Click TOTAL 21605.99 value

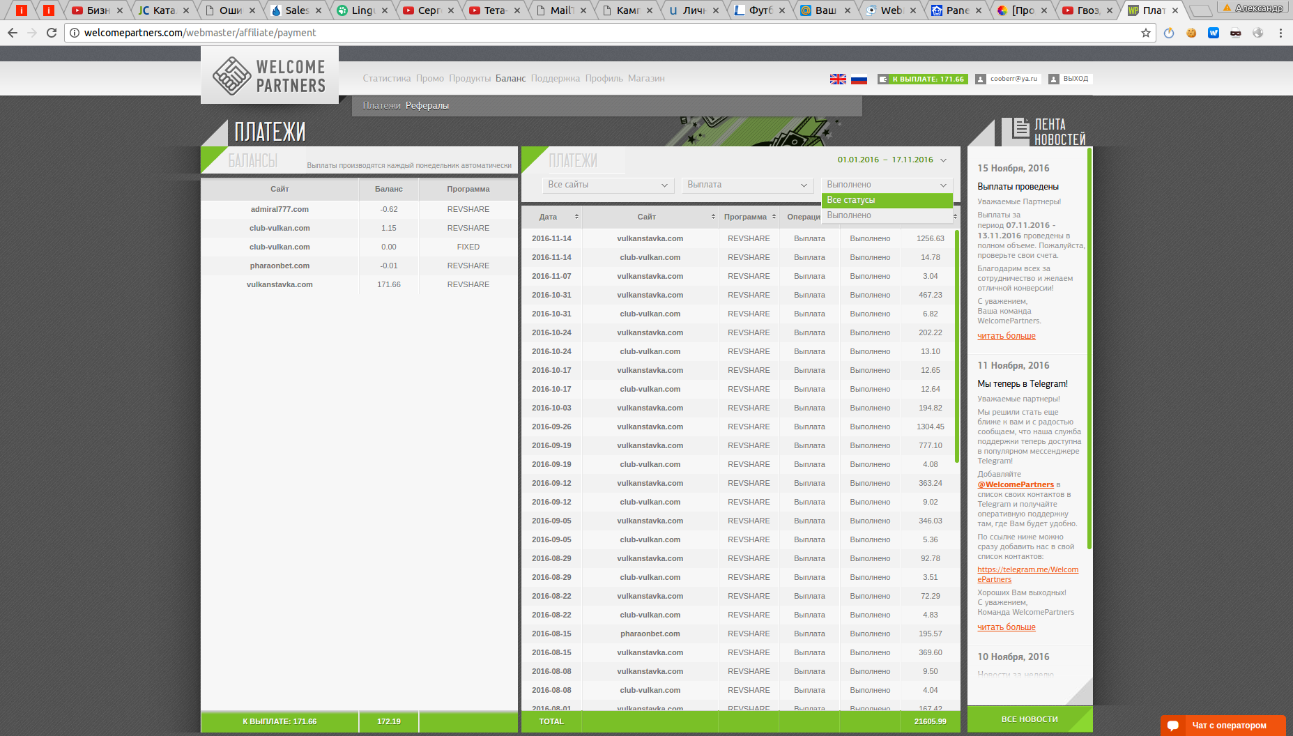click(931, 721)
